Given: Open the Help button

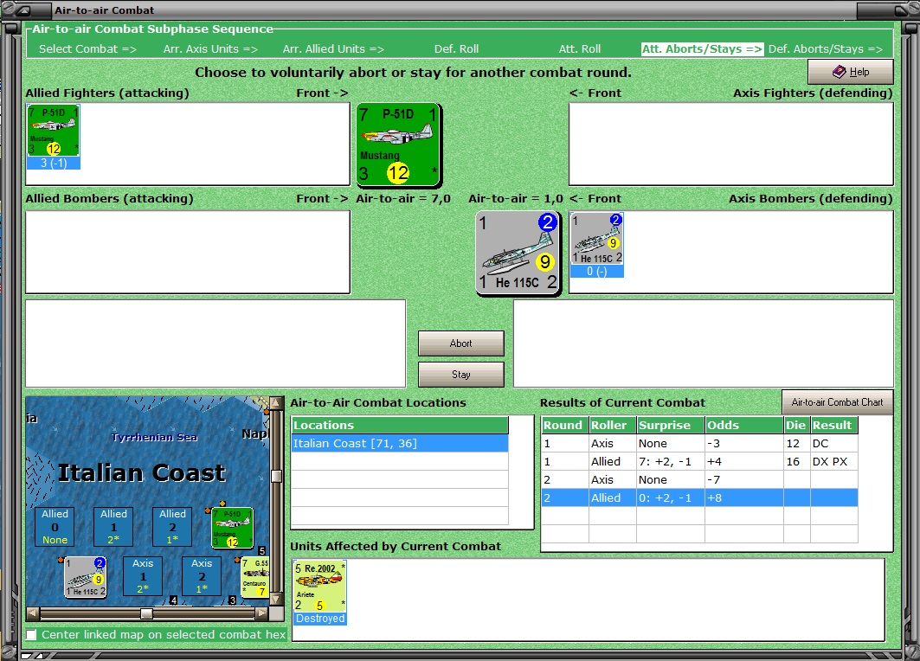Looking at the screenshot, I should click(850, 72).
